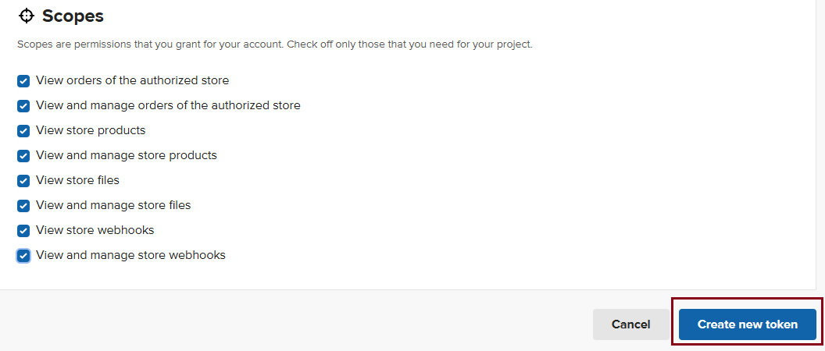Click the 'View and manage store files' label
825x351 pixels.
tap(113, 205)
